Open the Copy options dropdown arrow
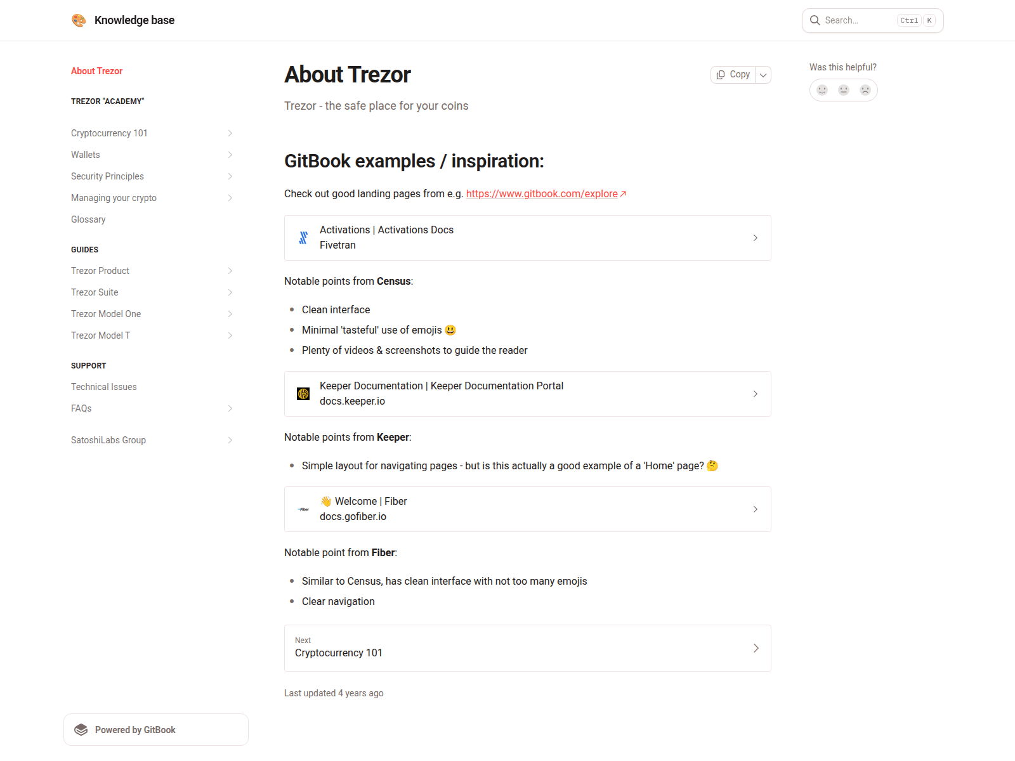Viewport: 1015px width, 761px height. (763, 75)
